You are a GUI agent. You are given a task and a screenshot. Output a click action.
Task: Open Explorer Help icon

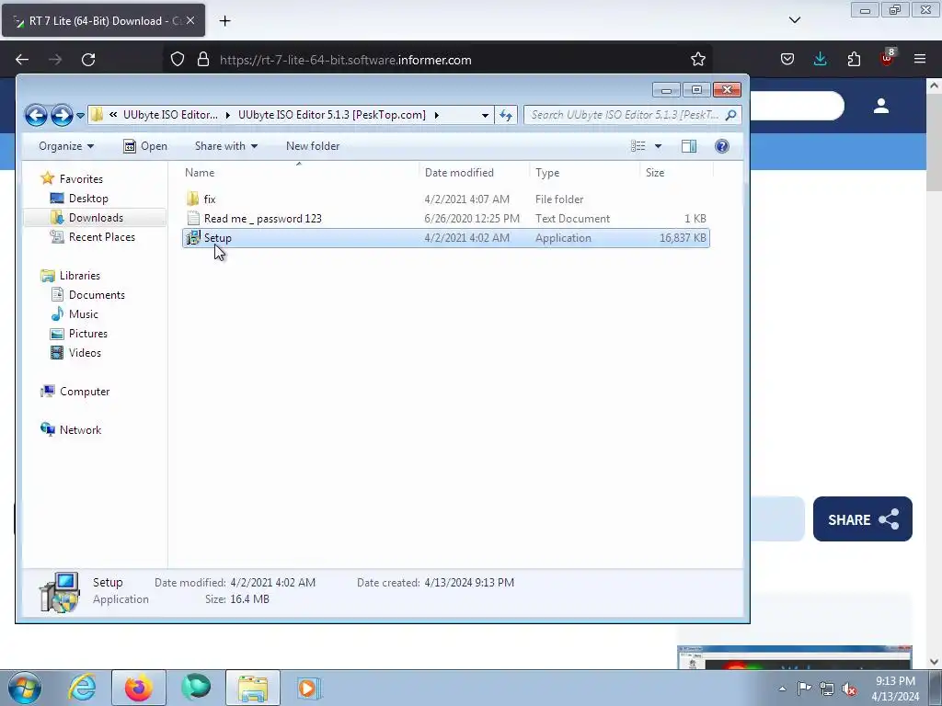coord(721,146)
